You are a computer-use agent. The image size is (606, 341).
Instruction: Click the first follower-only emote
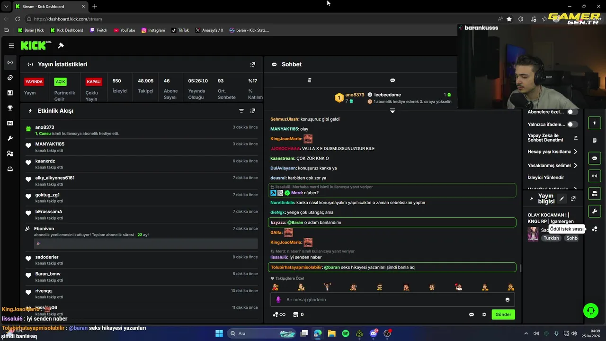tap(275, 287)
